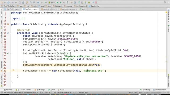Close the content_main.xml tab
Screen dimensions: 170x95
[x=76, y=9]
